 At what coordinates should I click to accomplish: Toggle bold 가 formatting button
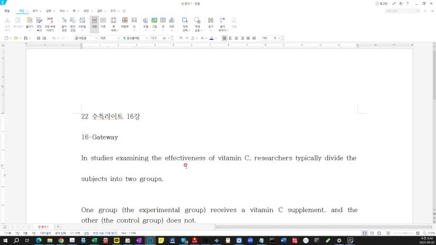(180, 38)
